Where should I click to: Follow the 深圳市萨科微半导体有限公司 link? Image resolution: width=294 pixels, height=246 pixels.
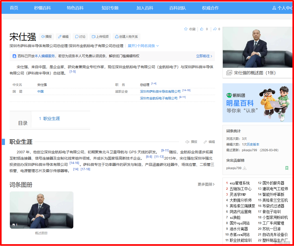[160, 92]
